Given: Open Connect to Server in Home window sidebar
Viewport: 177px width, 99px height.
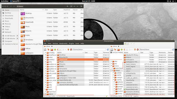Looking at the screenshot, I should 10,44.
